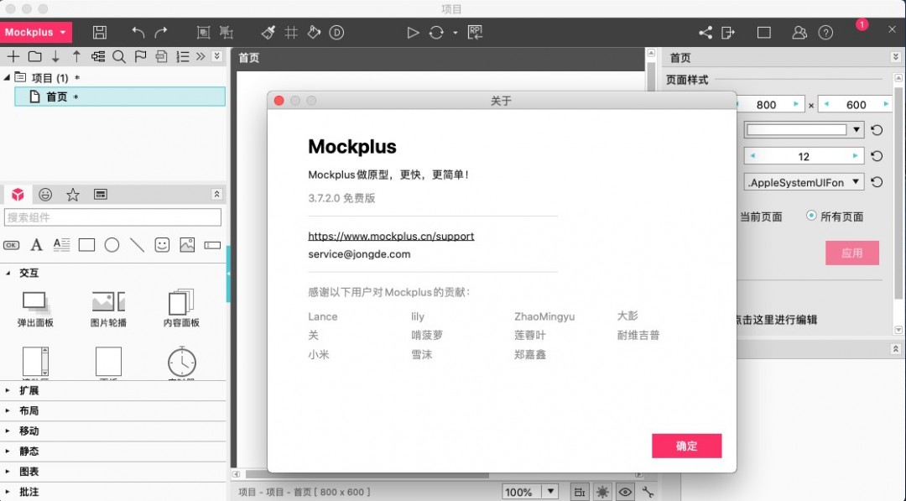Open the AppleSystemUIFon font dropdown

tap(803, 181)
